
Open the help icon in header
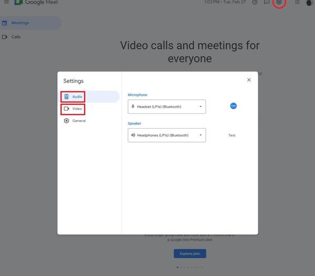[x=255, y=2]
